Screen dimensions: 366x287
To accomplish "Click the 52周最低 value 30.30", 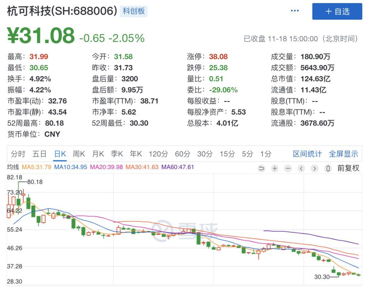I will pyautogui.click(x=139, y=123).
